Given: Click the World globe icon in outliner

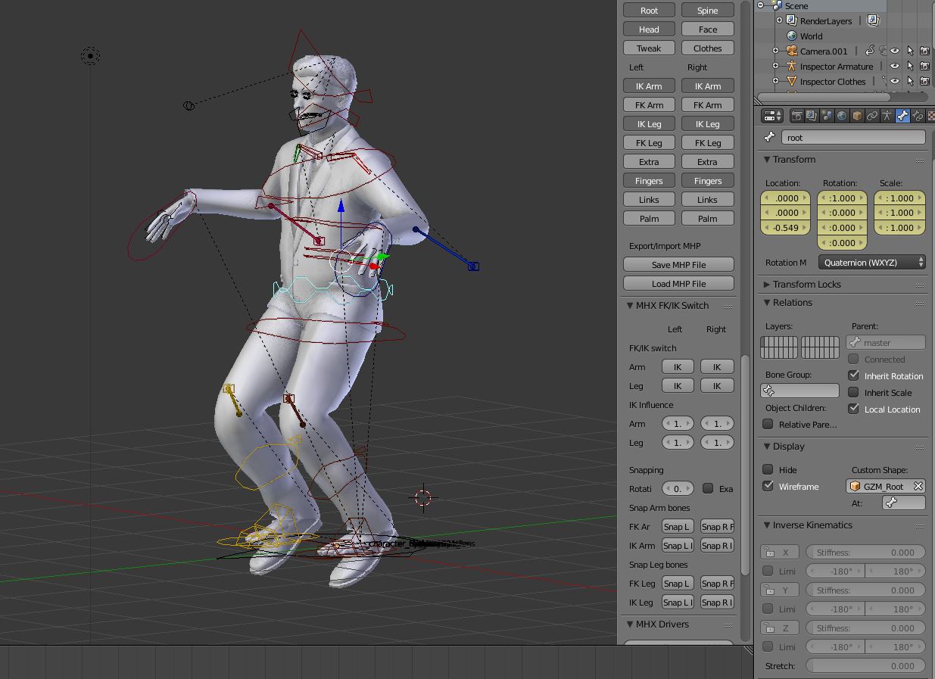Looking at the screenshot, I should (792, 36).
